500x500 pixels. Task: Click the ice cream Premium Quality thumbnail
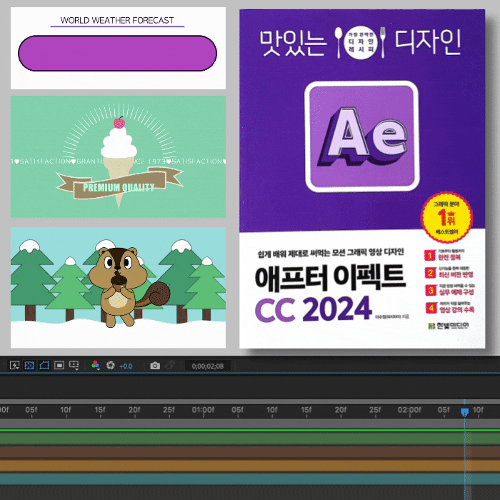118,157
